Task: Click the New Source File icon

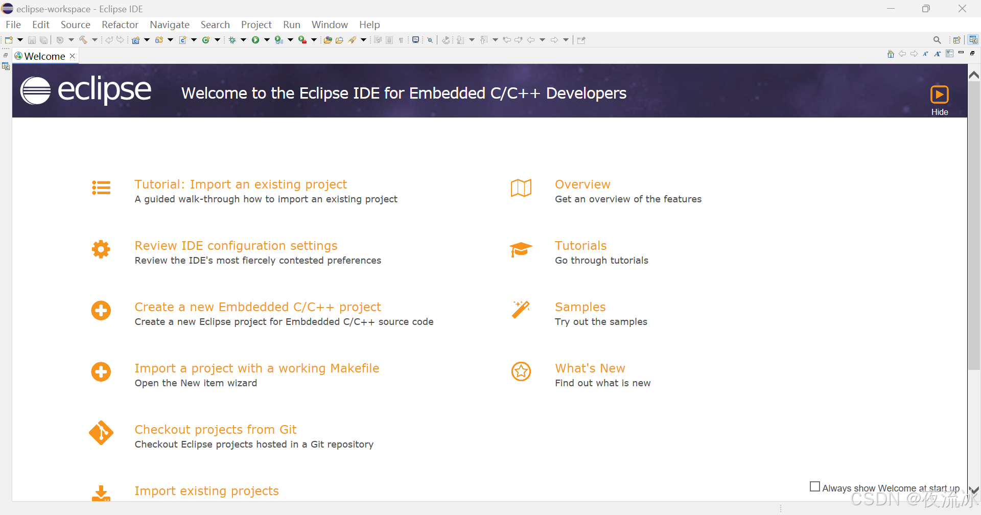Action: tap(182, 40)
